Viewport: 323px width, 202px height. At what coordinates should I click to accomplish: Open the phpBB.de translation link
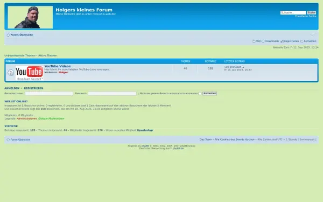[x=178, y=149]
